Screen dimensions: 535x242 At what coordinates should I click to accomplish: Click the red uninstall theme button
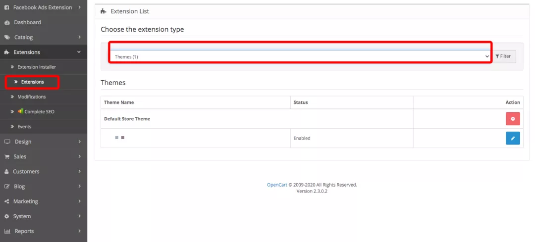coord(513,119)
